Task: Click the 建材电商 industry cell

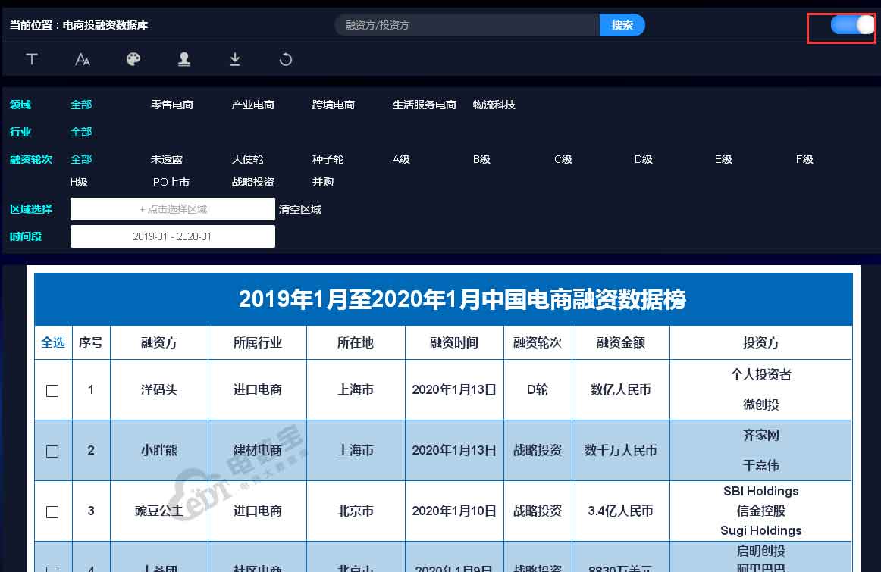Action: (257, 450)
